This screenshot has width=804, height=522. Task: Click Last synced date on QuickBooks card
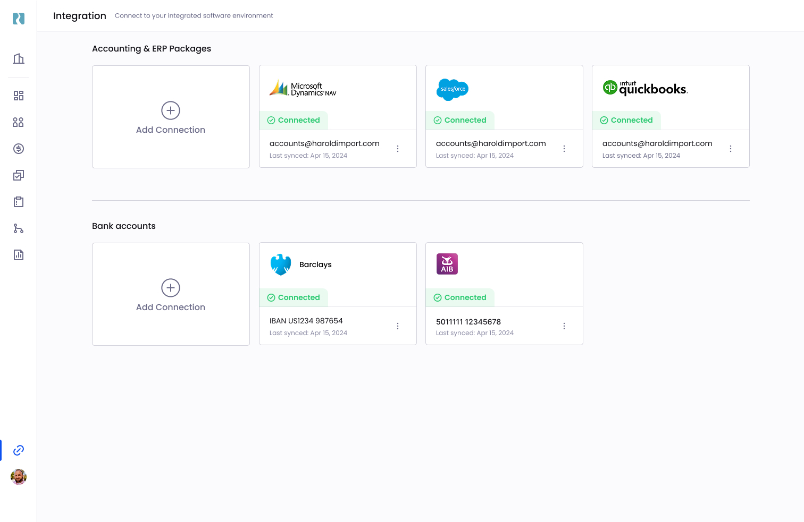coord(641,156)
